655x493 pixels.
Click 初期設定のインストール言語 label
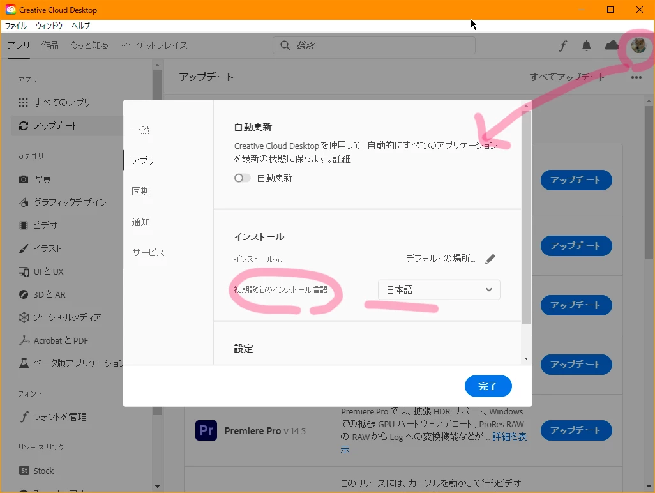(x=280, y=289)
